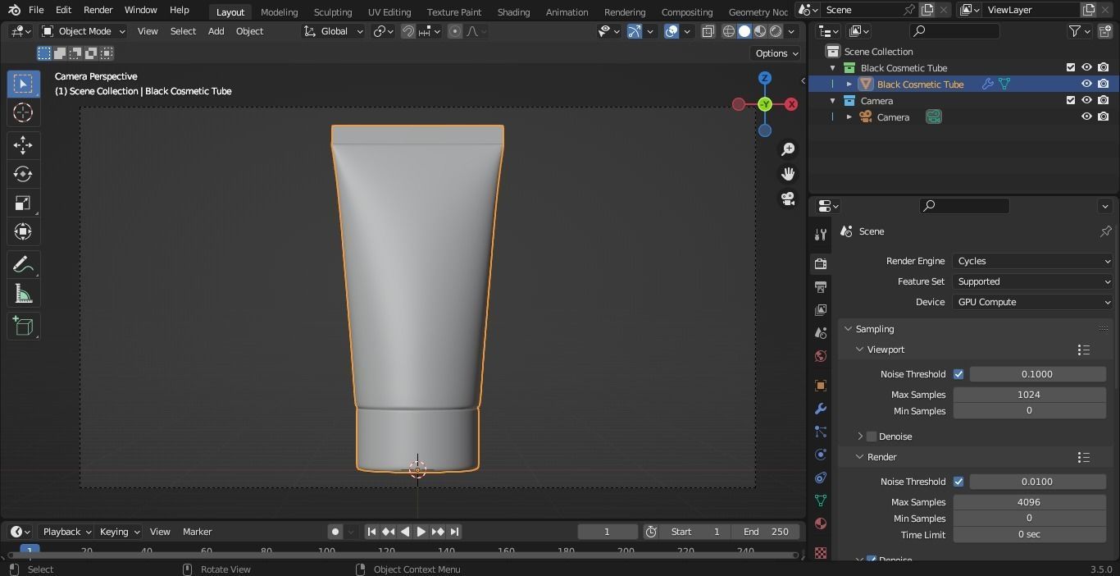Viewport: 1120px width, 576px height.
Task: Activate the Rotate tool
Action: (23, 174)
